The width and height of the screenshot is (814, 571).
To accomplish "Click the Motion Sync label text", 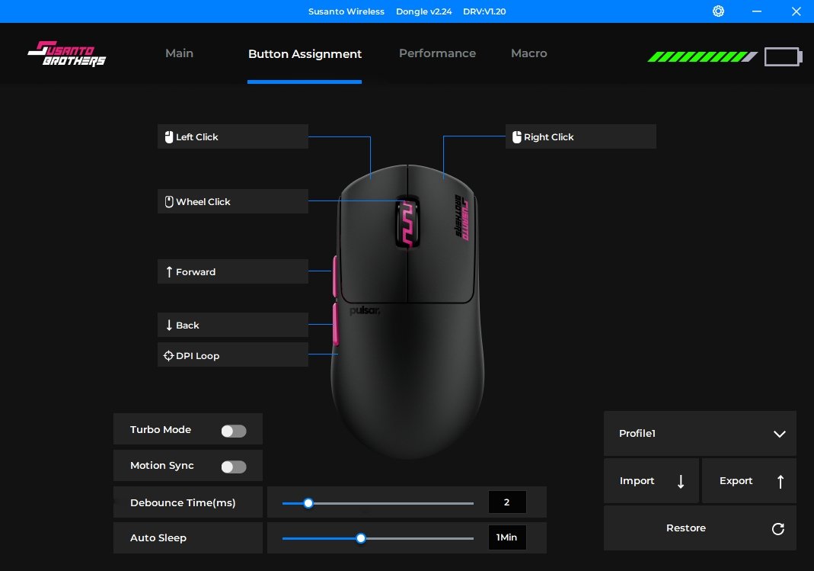I will 162,466.
